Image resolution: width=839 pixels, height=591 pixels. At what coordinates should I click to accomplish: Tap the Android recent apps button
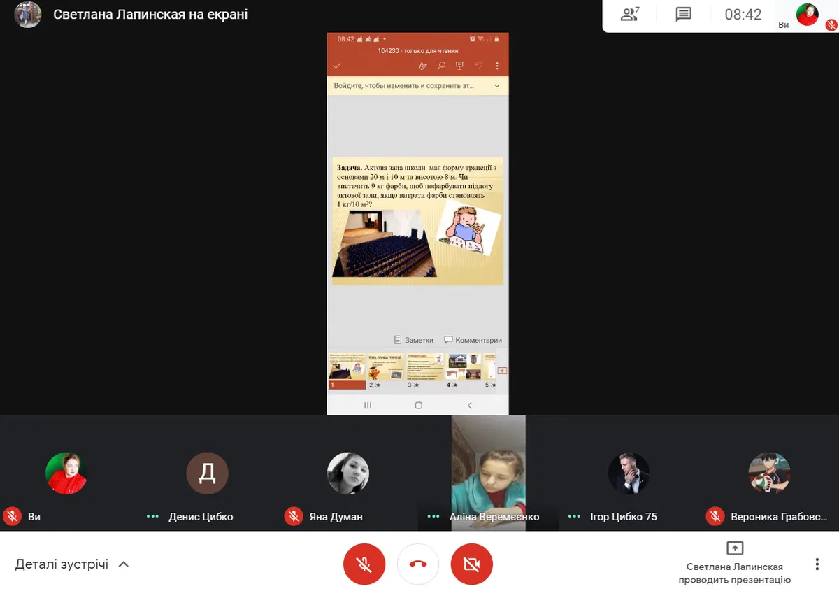(368, 405)
